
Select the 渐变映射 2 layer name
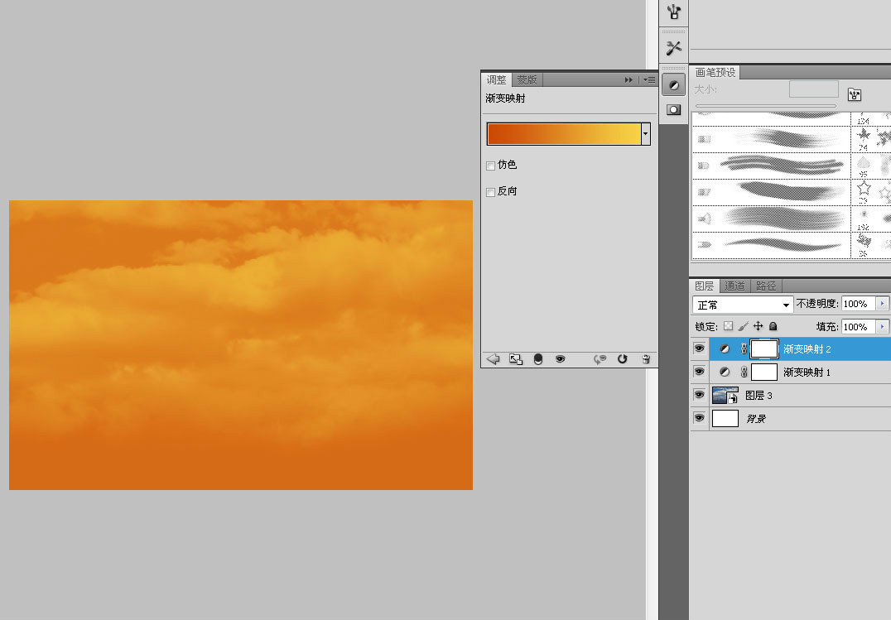point(807,349)
